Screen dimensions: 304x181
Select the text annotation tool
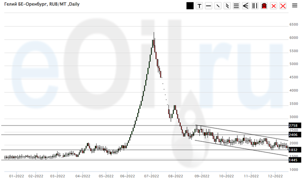point(199,6)
